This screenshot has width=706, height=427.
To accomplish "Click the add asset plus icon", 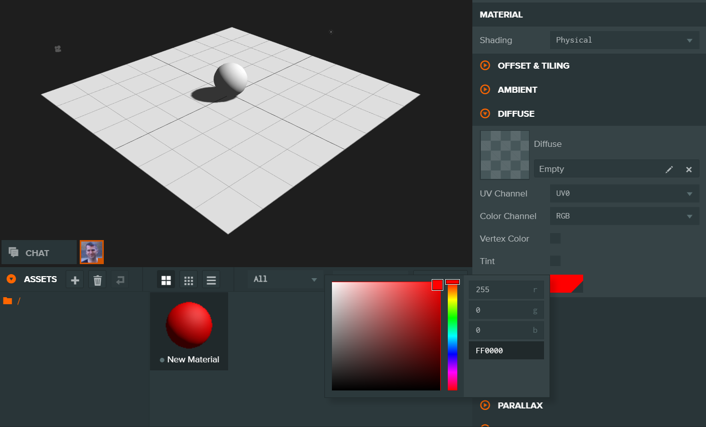I will point(75,280).
